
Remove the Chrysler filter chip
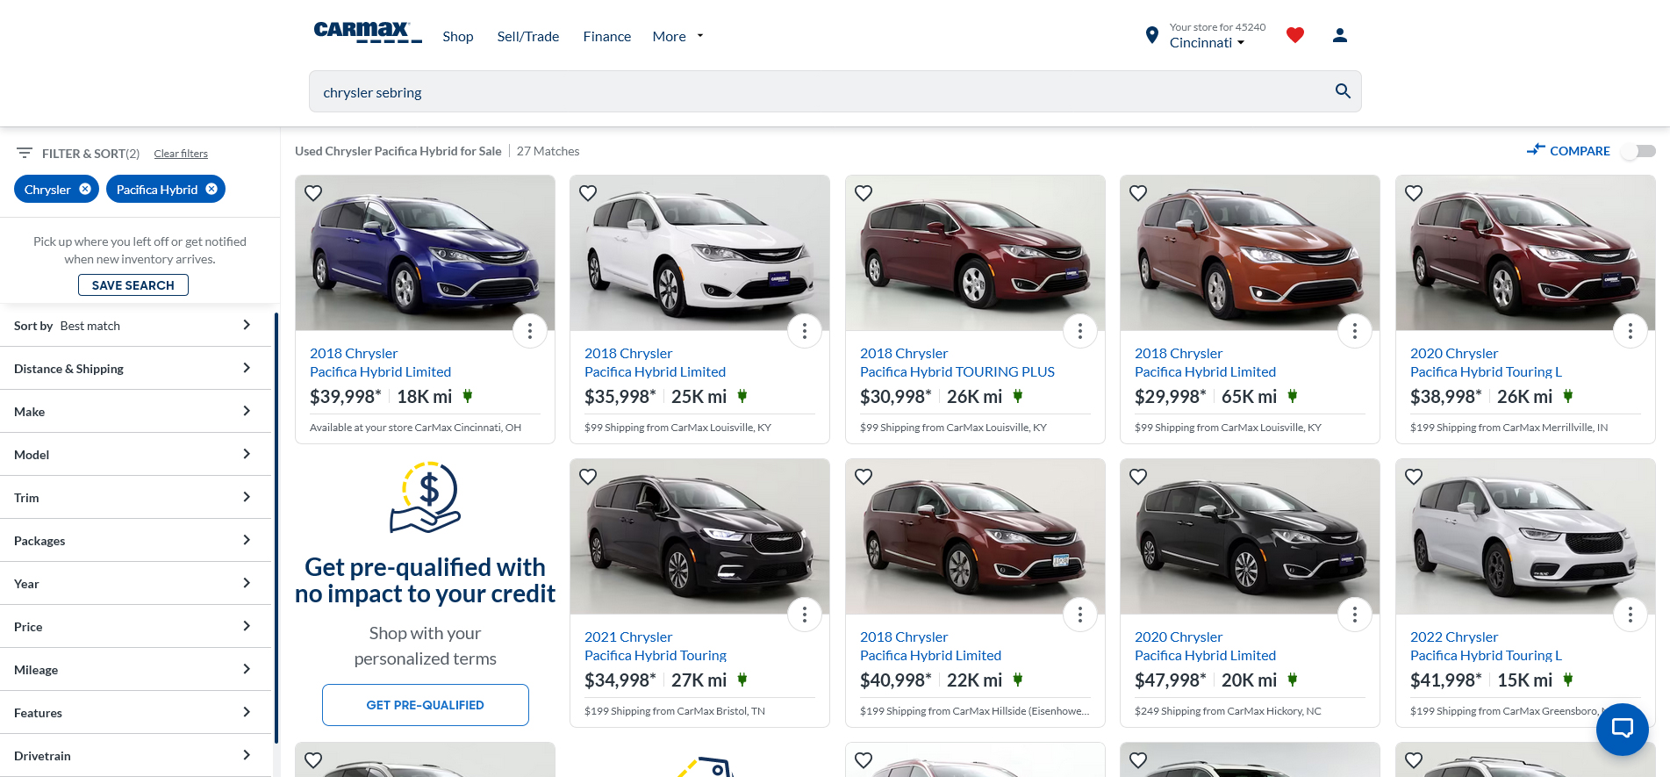[85, 189]
